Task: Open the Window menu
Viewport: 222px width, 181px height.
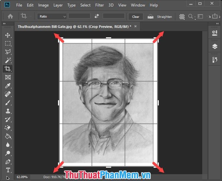Action: [x=138, y=5]
